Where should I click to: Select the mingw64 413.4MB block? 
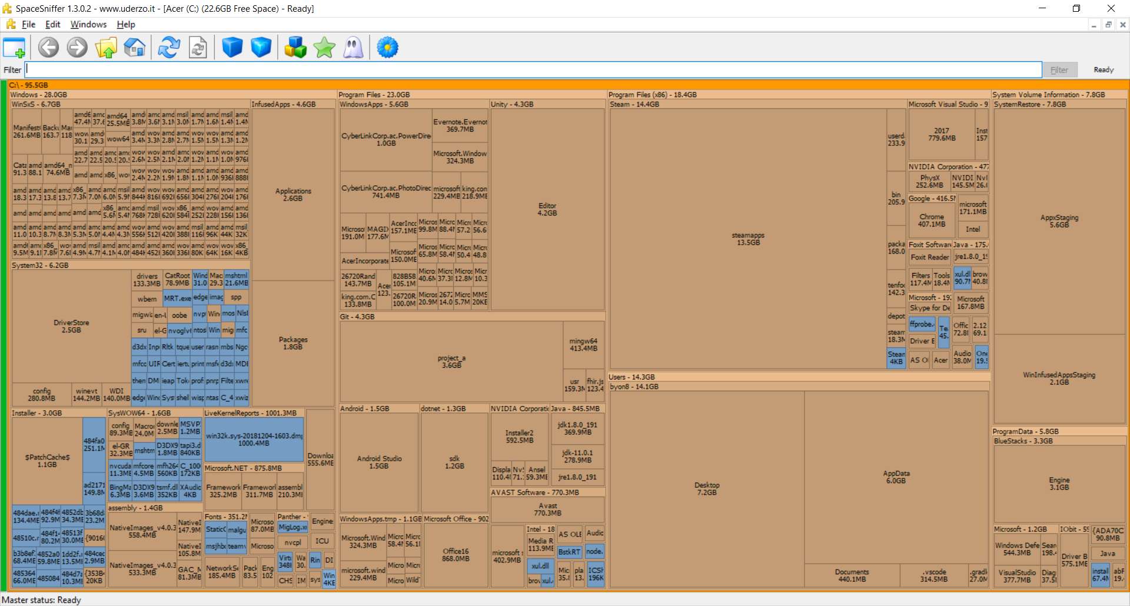click(583, 345)
